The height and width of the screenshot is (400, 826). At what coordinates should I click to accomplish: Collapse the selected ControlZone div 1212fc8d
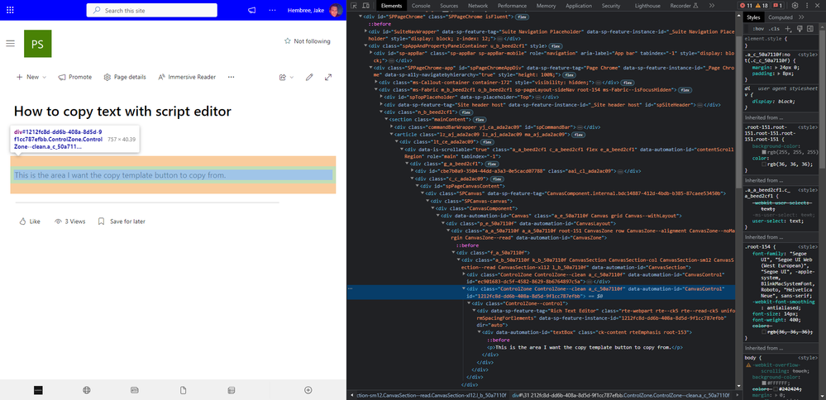pyautogui.click(x=464, y=289)
